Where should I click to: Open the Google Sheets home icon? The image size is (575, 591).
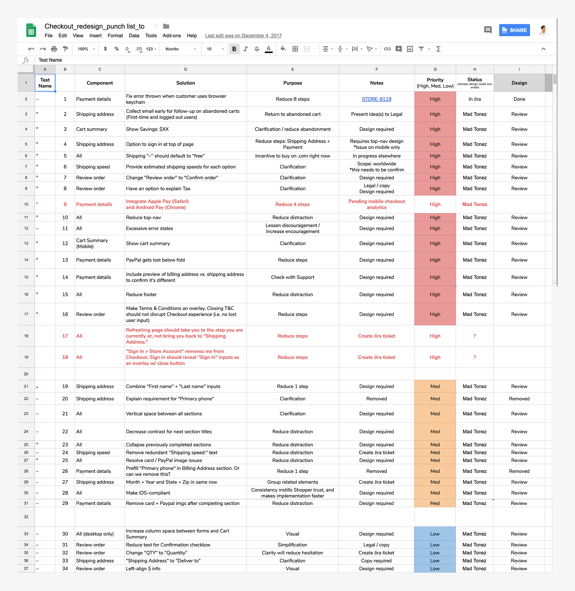pyautogui.click(x=31, y=30)
